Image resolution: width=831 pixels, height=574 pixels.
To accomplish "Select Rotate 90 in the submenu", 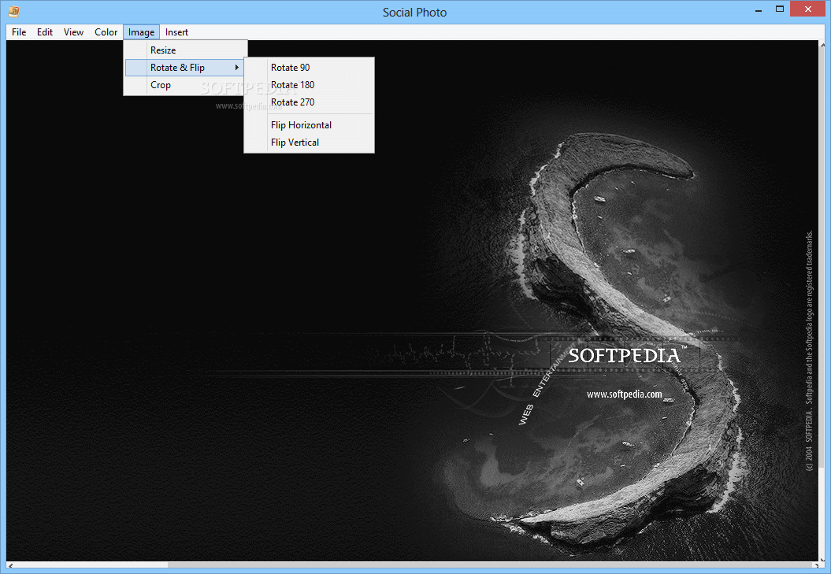I will 309,67.
